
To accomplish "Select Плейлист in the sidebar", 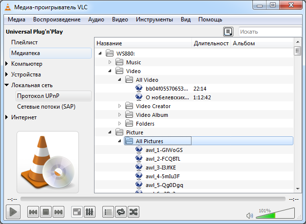I will (x=24, y=42).
